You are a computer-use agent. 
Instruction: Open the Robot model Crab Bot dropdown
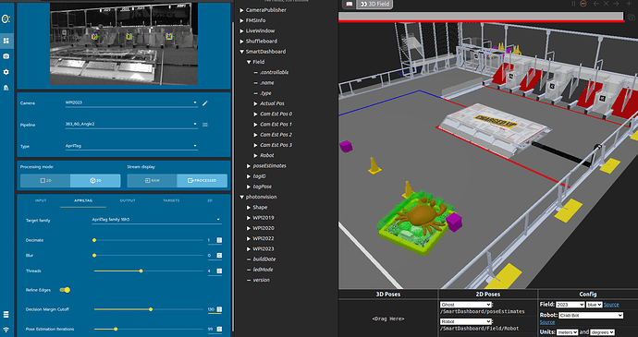[x=591, y=315]
